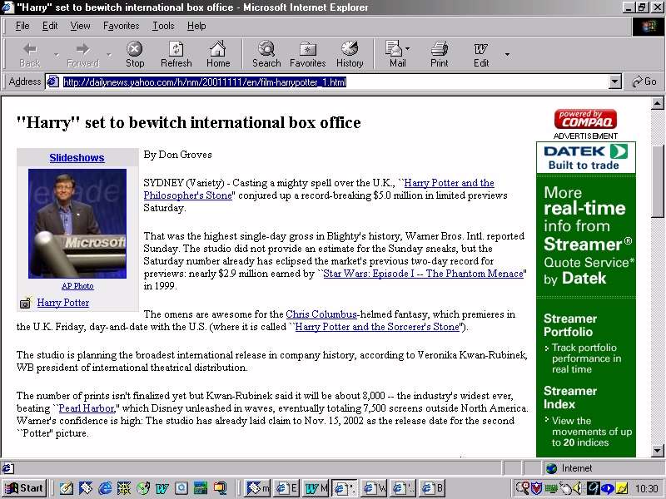Click the Edit toolbar button with W icon
The image size is (666, 499).
point(481,55)
